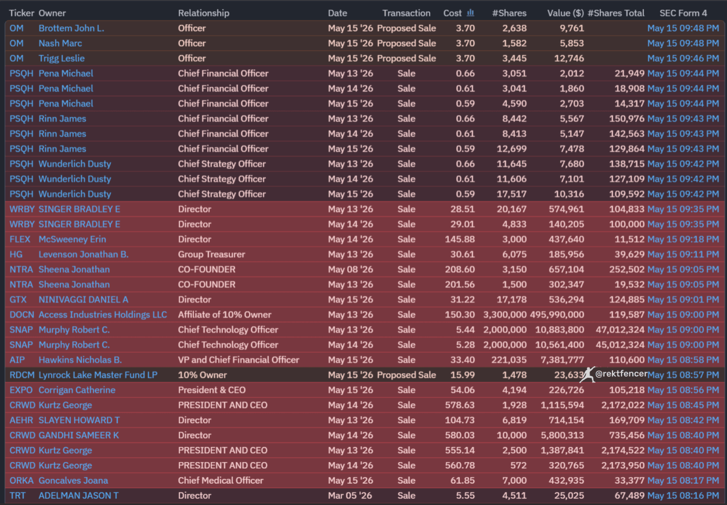The height and width of the screenshot is (505, 727).
Task: Open the GTX ticker link
Action: (18, 299)
